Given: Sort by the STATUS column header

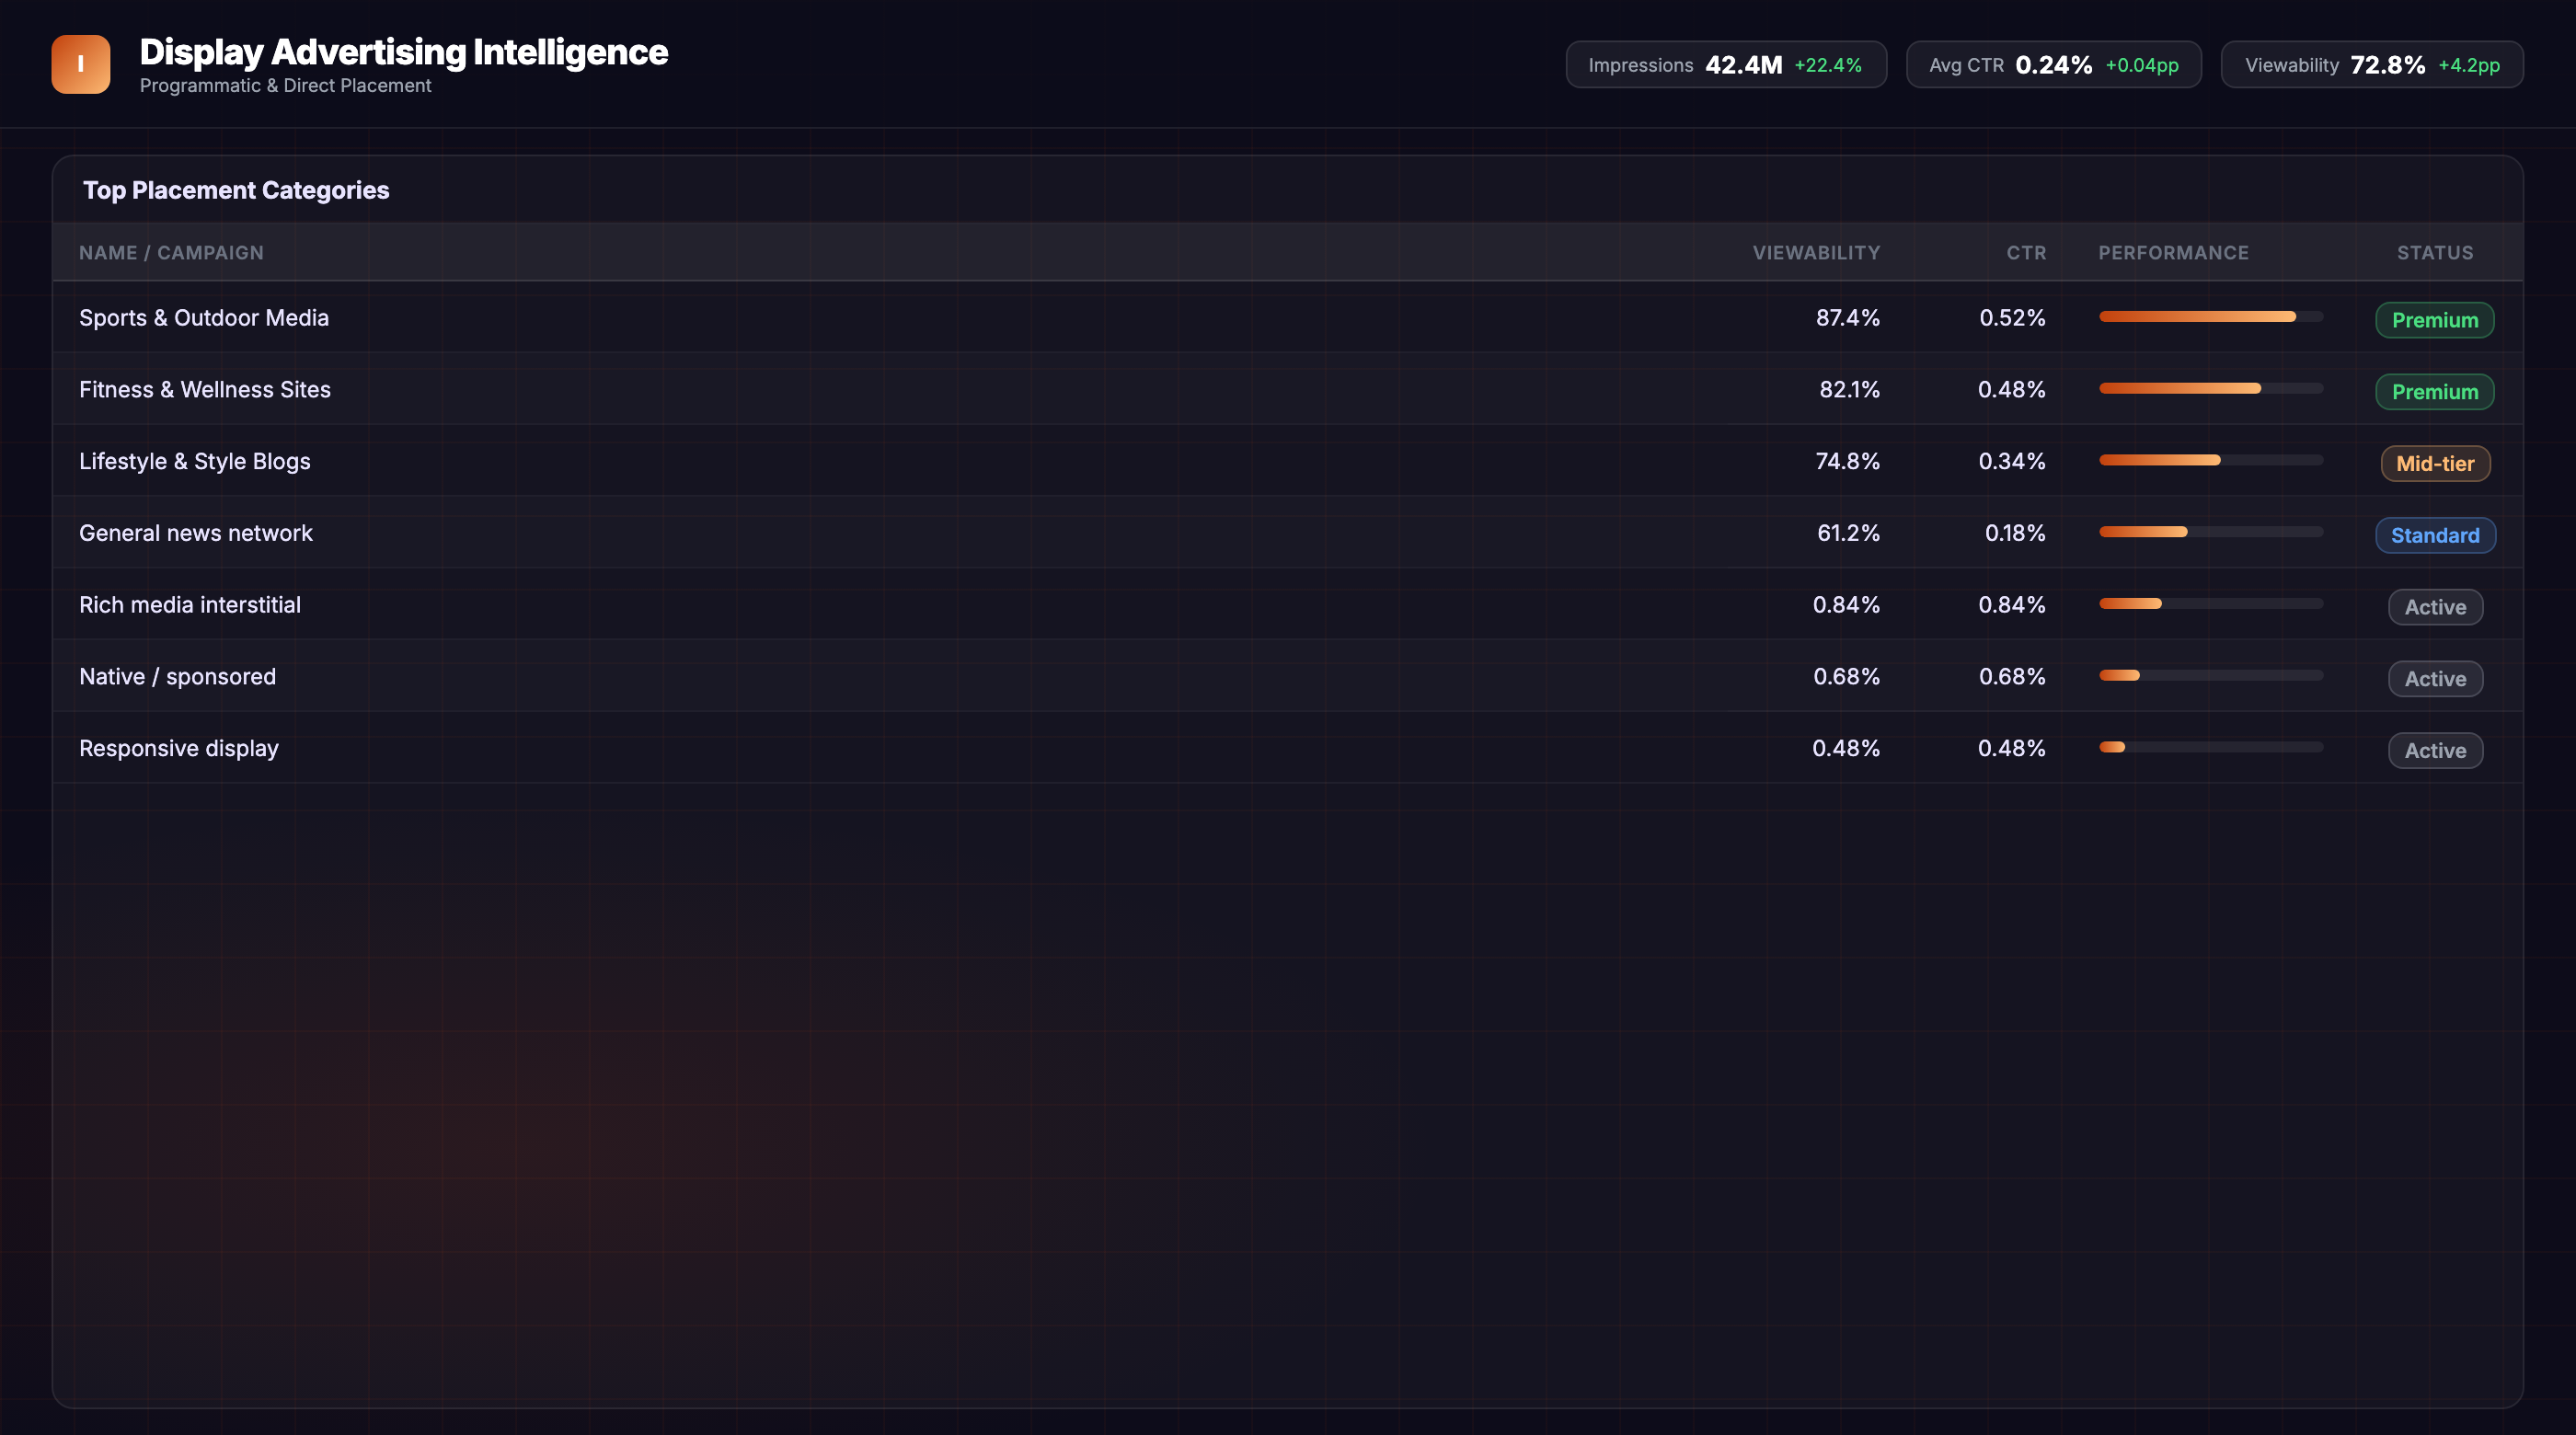Looking at the screenshot, I should [2435, 253].
